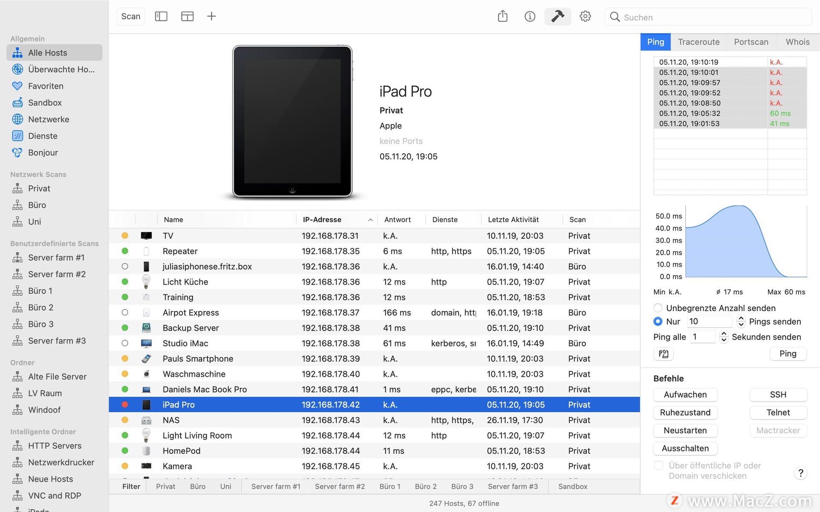Sort by the Scan column header
The height and width of the screenshot is (512, 820).
click(x=601, y=219)
